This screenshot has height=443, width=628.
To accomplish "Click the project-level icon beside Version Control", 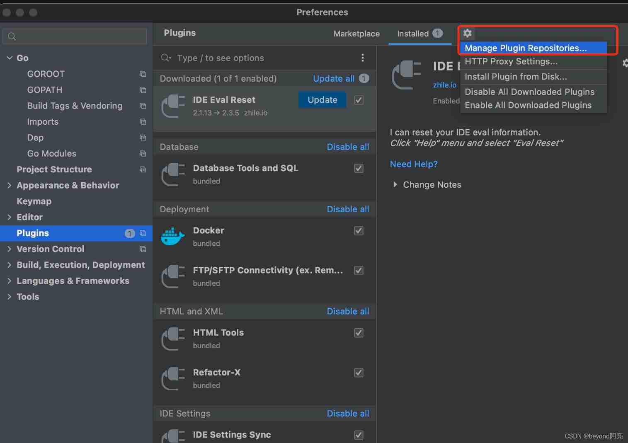I will pyautogui.click(x=143, y=249).
